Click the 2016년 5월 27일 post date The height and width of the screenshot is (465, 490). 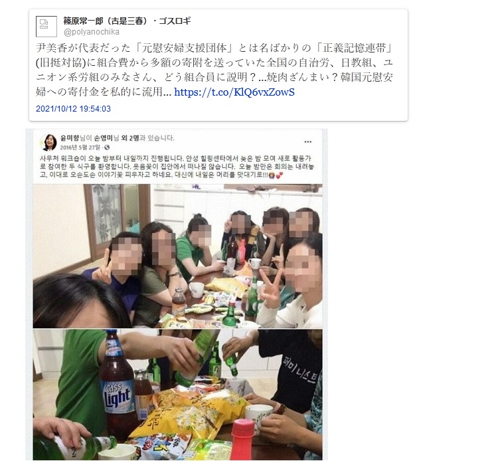(80, 147)
